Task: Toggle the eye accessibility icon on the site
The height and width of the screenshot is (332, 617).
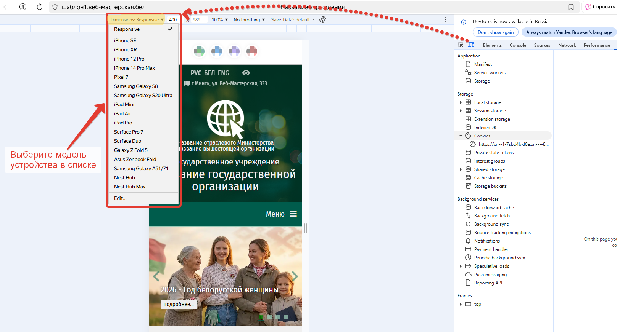Action: (246, 73)
